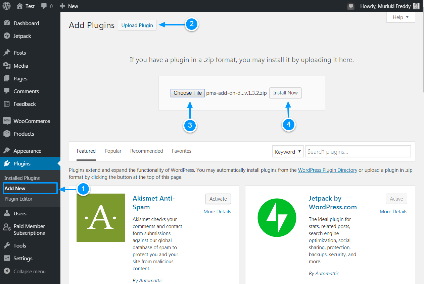Click the selected file name pms-add-on-d...v.1.3.2.zip
Screen dimensions: 424x284
point(237,93)
